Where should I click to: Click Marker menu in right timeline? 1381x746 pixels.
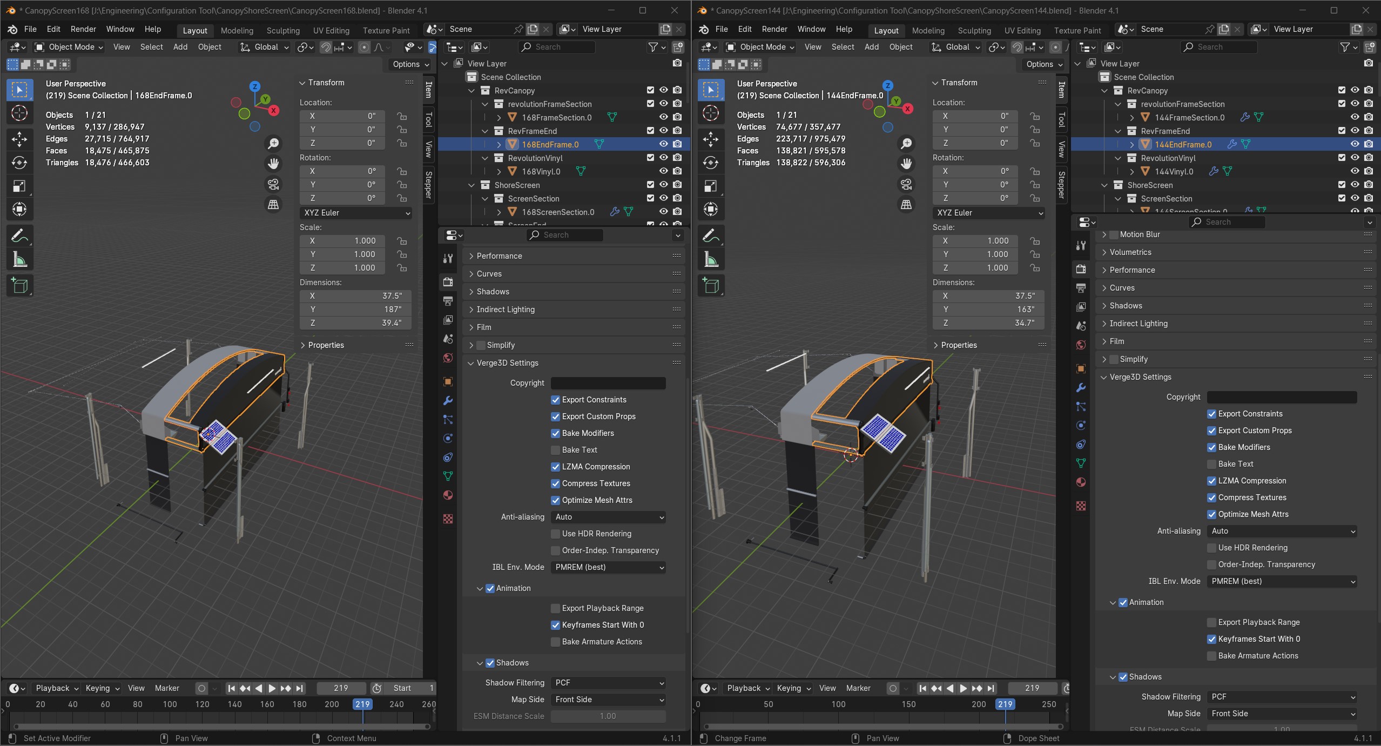click(858, 688)
